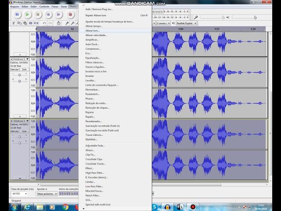Click the Paste icon in edit toolbar
Screen dimensions: 281x211
[25, 23]
